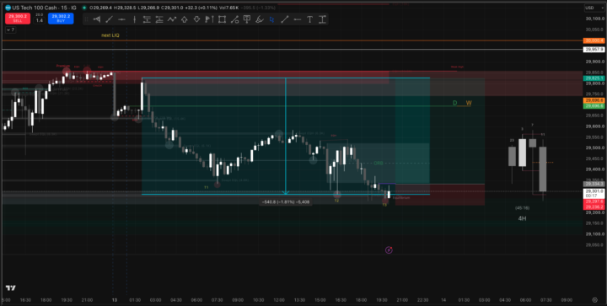This screenshot has width=607, height=306.
Task: Select the trend line drawing tool
Action: click(109, 19)
